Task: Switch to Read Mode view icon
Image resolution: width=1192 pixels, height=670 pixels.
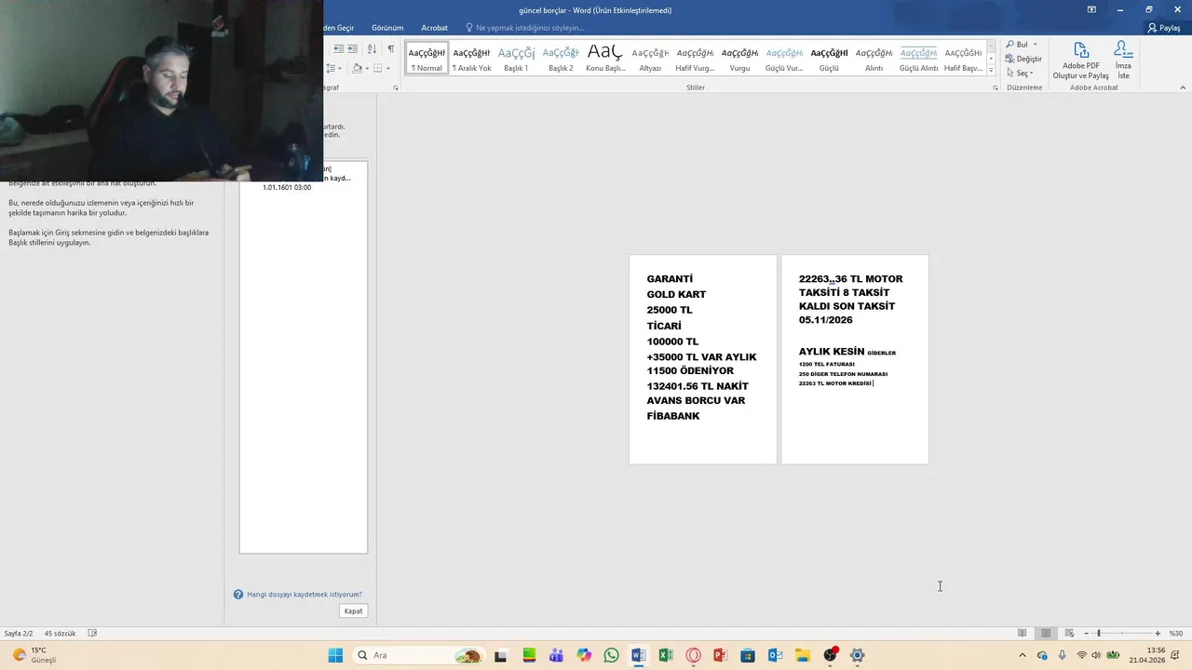Action: [1022, 633]
